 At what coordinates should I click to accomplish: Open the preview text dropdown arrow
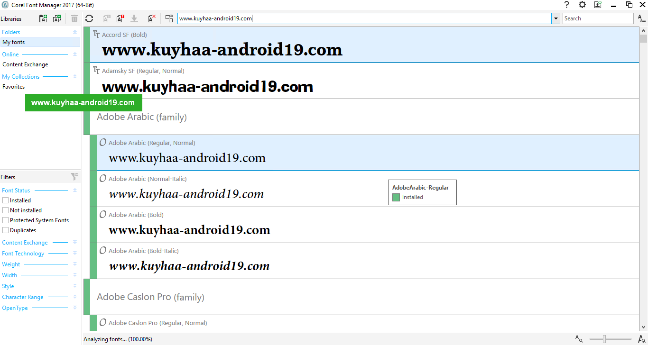555,18
